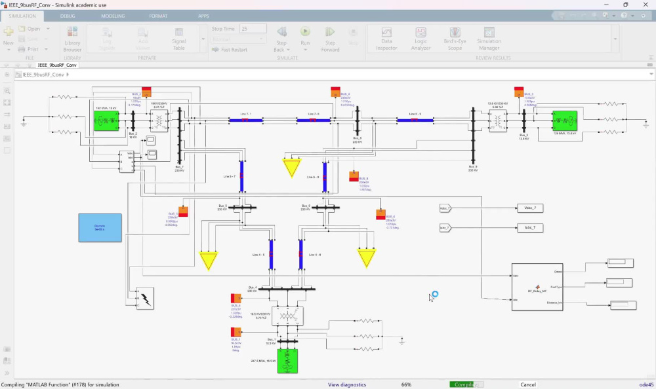Click the Hide/Show Explorer Bar icon
Image resolution: width=656 pixels, height=389 pixels.
(x=7, y=75)
